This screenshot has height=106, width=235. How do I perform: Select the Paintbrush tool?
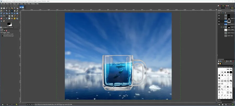(x=17, y=16)
